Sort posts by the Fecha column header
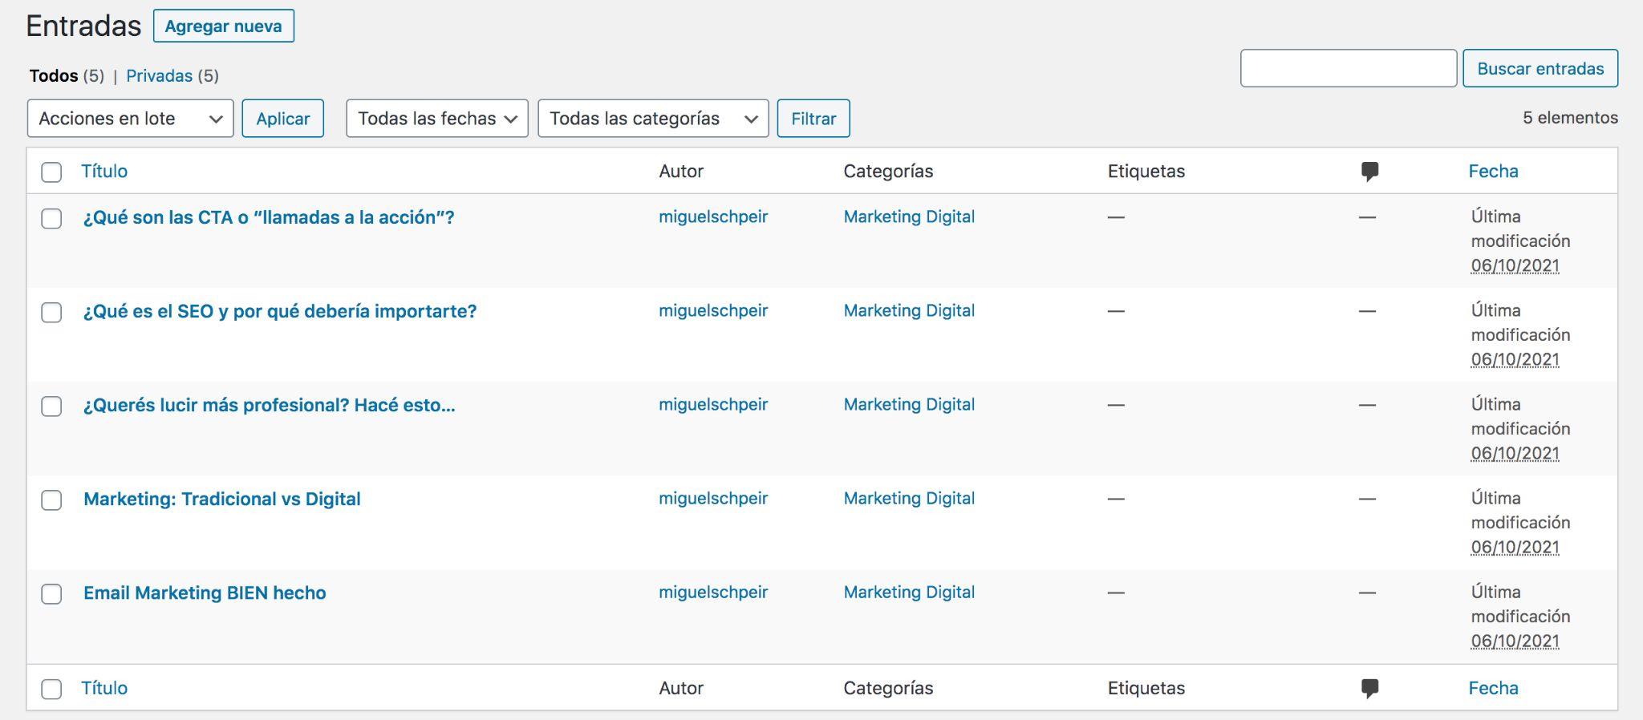 coord(1493,172)
